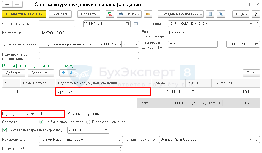Open Контрагент МИКРОН ООО record
Screen dimensions: 262x153
pos(136,33)
